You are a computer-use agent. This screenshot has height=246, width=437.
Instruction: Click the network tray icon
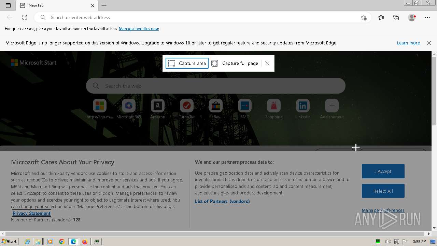[396, 242]
